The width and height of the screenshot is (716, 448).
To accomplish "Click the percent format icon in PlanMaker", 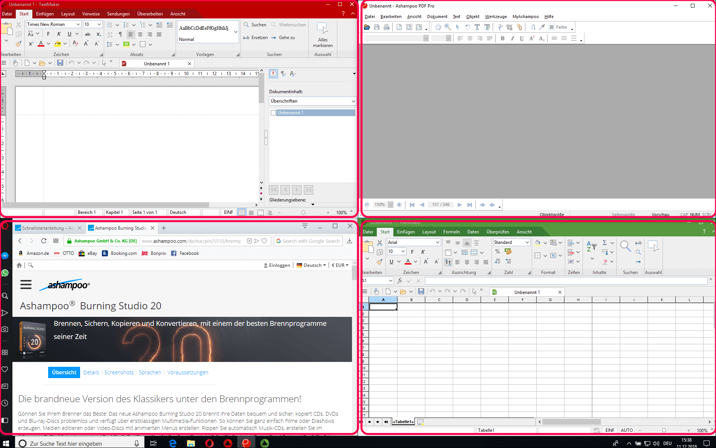I will pos(498,251).
